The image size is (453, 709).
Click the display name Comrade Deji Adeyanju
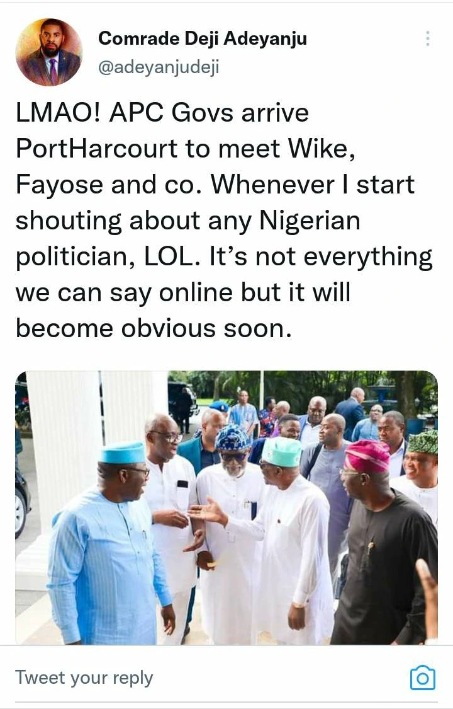pos(203,39)
